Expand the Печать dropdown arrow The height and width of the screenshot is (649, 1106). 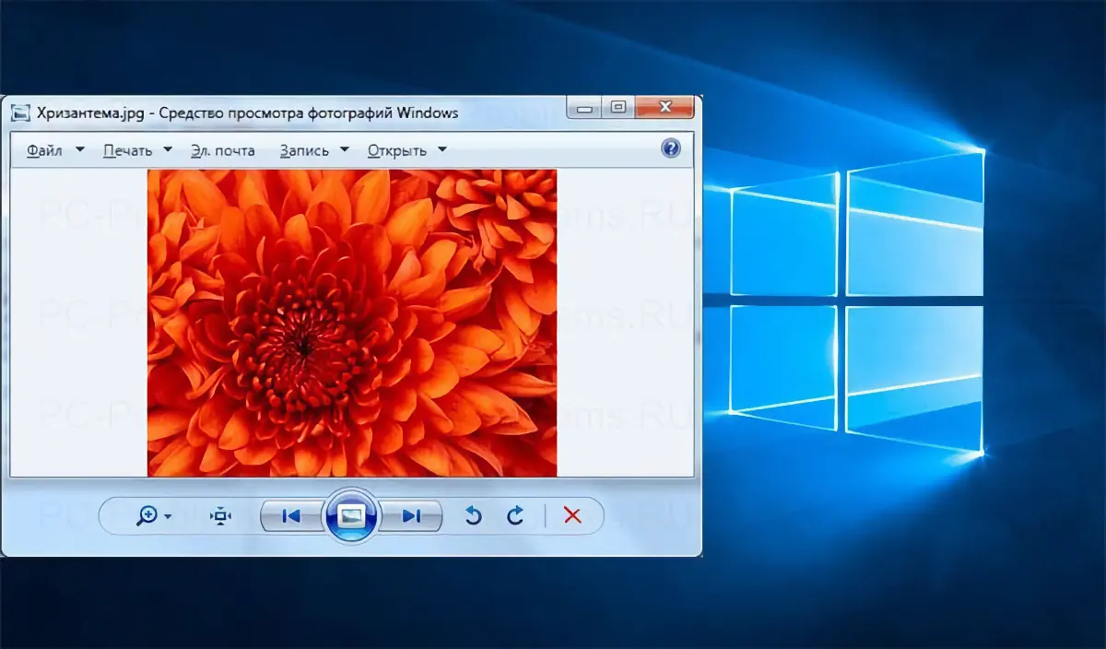point(168,149)
